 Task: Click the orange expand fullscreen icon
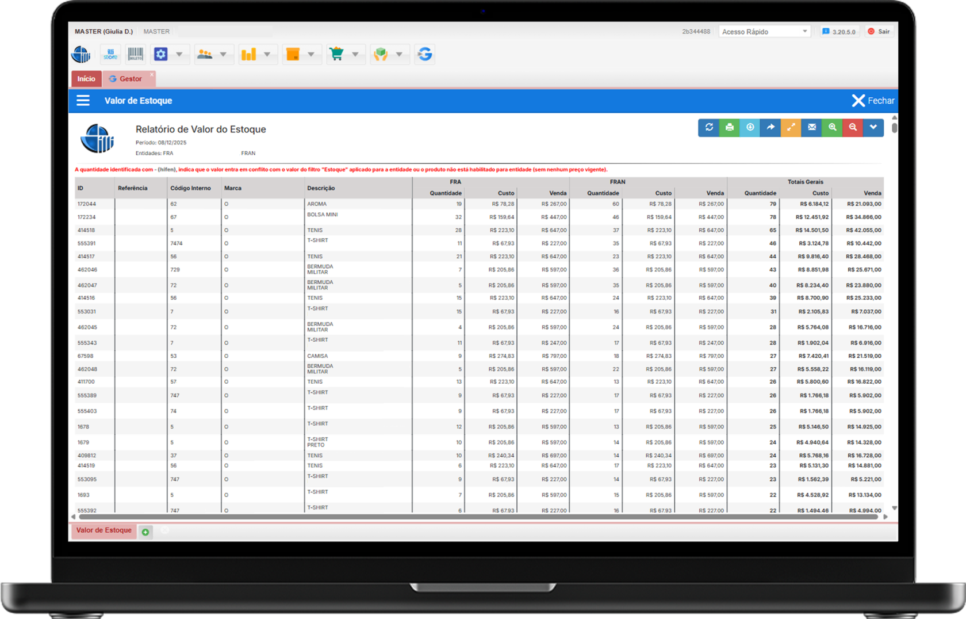[x=791, y=127]
